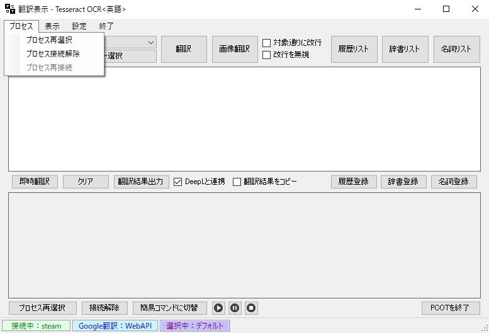This screenshot has width=489, height=333.
Task: Open the 設定 menu
Action: [x=79, y=26]
